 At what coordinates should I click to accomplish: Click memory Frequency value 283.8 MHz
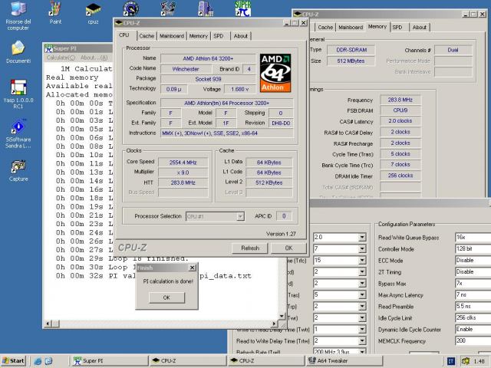pyautogui.click(x=400, y=100)
